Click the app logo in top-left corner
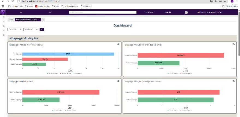The image size is (240, 117). (3, 12)
